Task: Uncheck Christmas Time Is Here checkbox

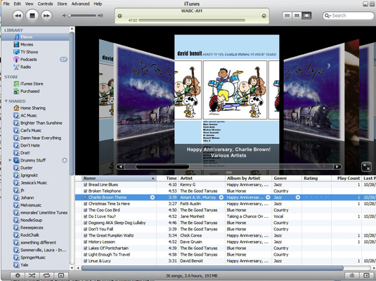Action: pos(85,204)
